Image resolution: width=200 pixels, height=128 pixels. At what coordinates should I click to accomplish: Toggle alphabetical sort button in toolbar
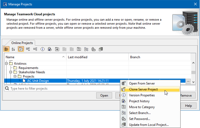click(13, 49)
